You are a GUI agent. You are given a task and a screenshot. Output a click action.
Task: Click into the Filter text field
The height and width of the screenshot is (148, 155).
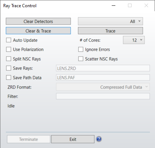coord(103,96)
